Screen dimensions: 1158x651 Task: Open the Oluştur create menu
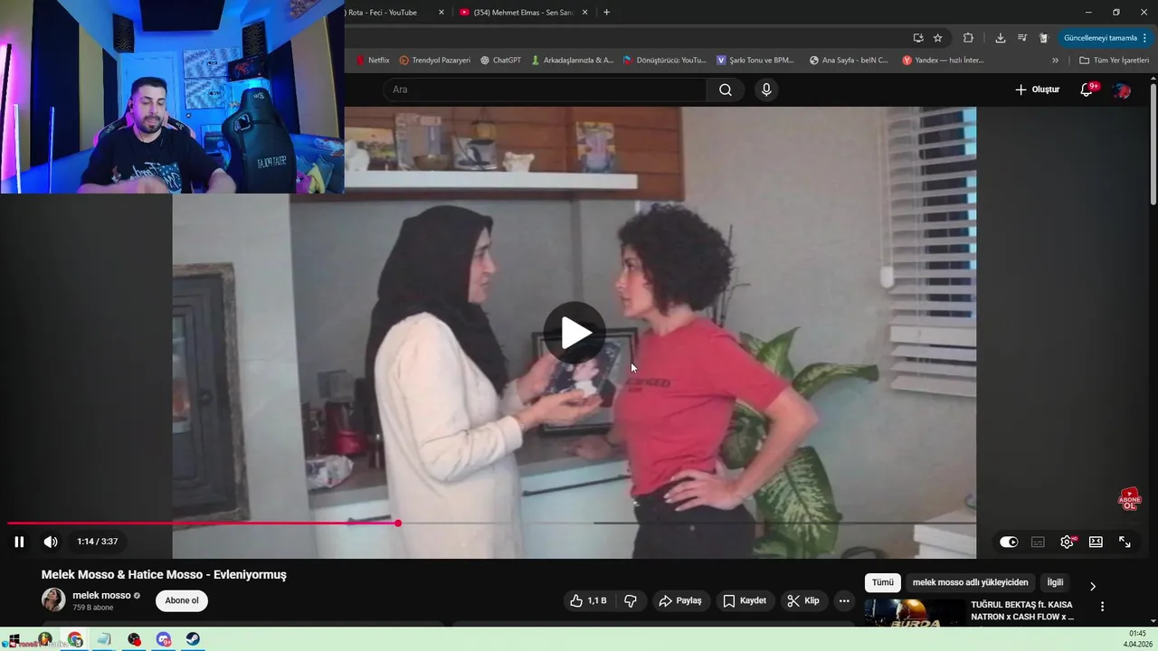point(1037,90)
